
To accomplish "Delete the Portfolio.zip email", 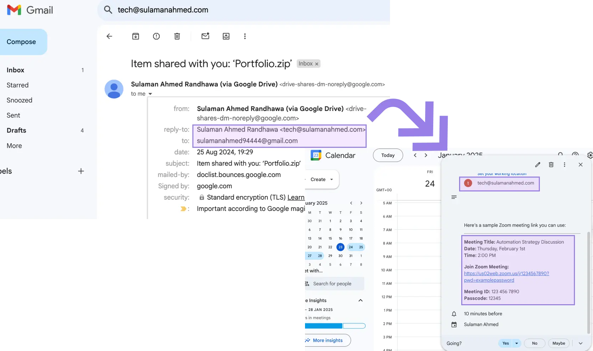I will [x=177, y=36].
